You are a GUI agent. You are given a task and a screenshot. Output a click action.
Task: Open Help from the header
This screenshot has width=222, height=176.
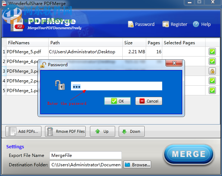202,24
